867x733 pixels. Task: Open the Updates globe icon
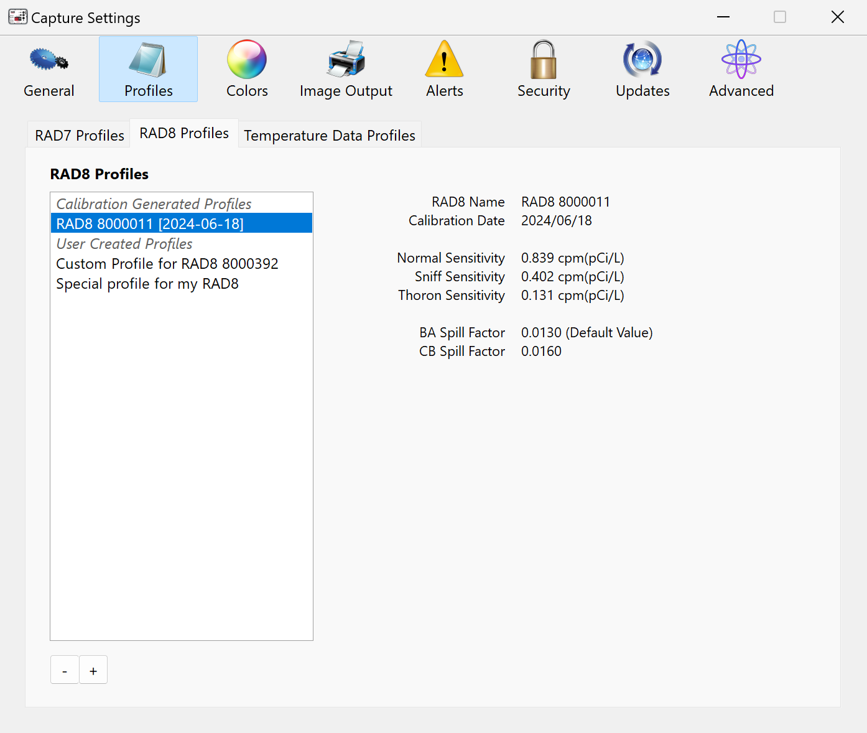pos(642,60)
